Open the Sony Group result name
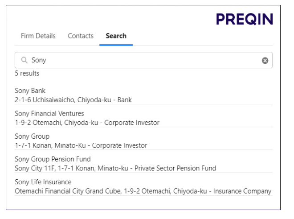This screenshot has width=294, height=219. (32, 136)
